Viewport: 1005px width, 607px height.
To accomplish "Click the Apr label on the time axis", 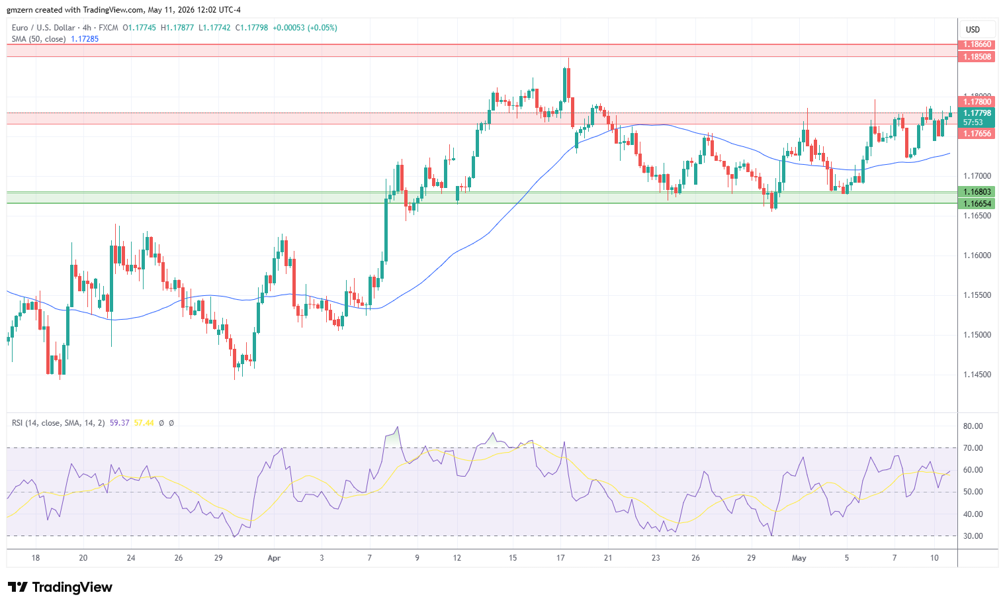I will 274,558.
